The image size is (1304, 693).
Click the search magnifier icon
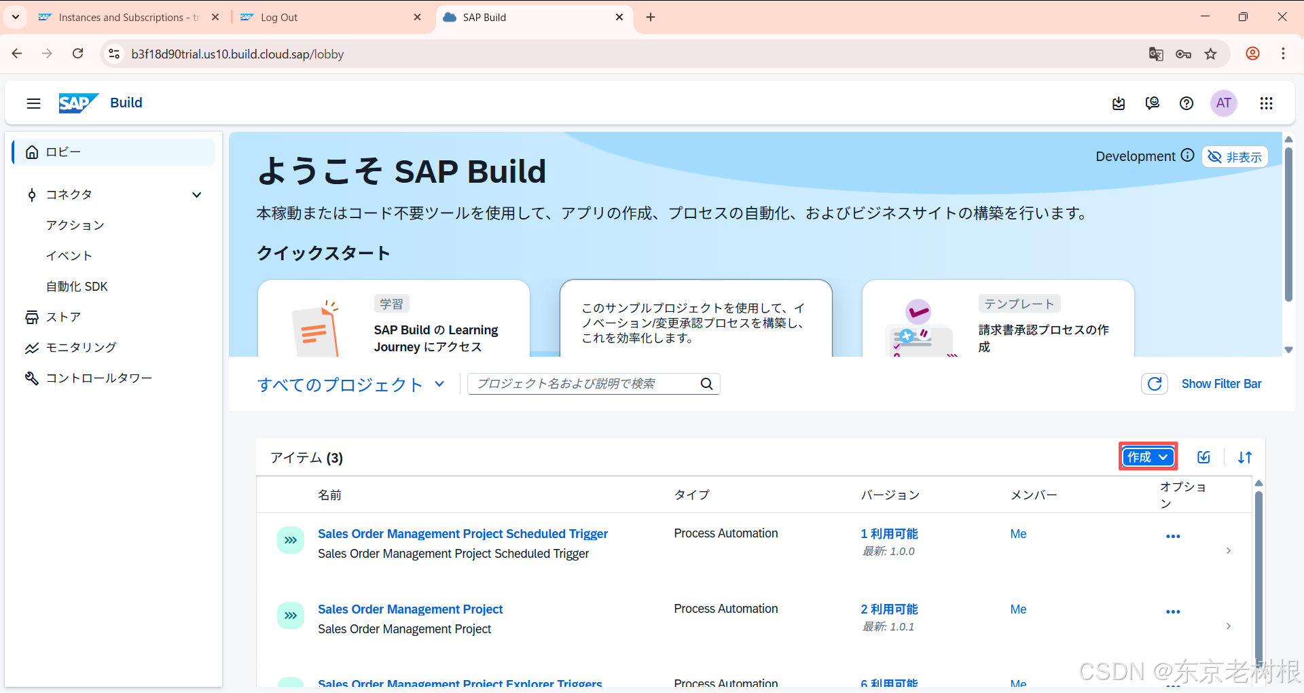tap(706, 384)
